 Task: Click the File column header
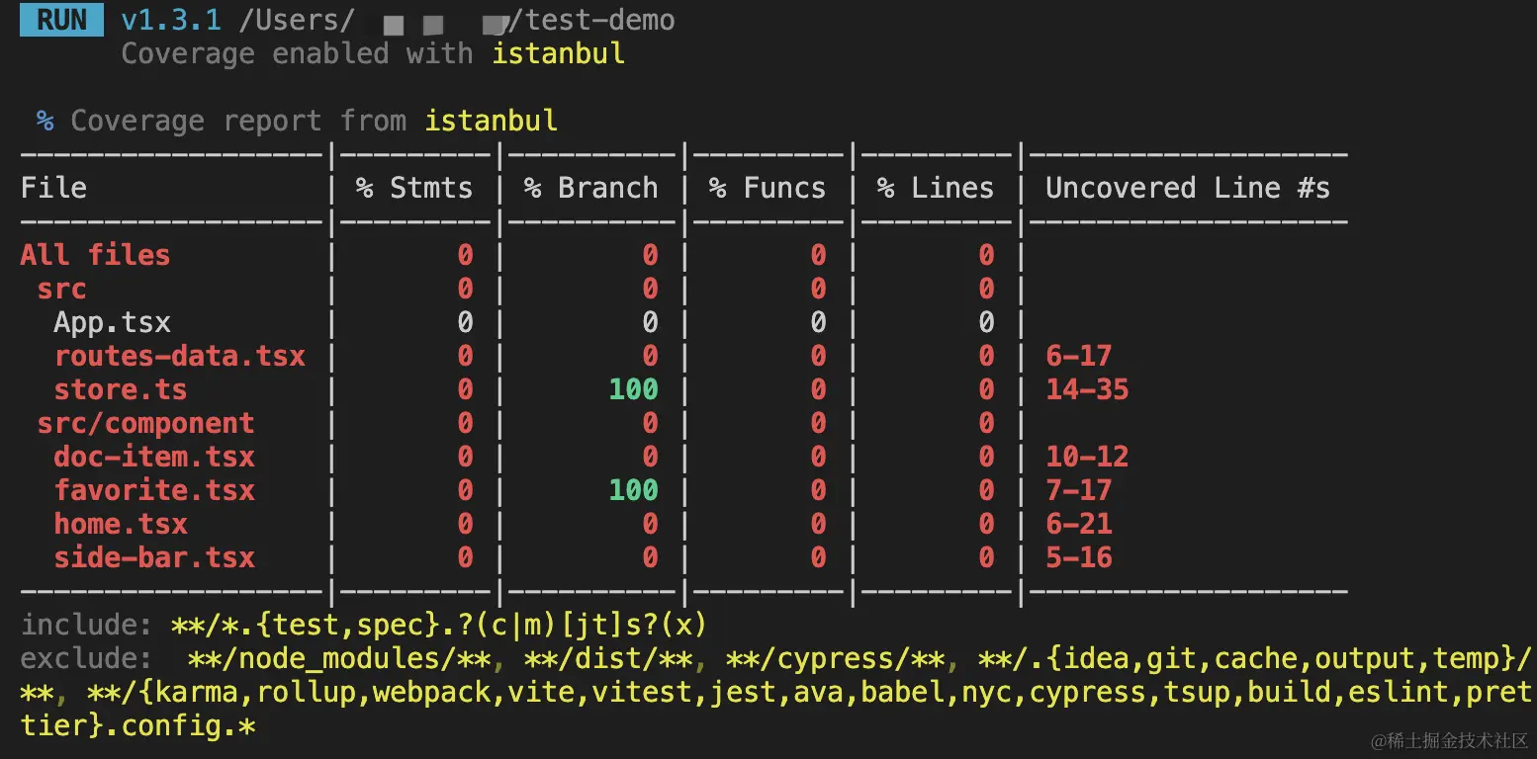click(x=53, y=188)
